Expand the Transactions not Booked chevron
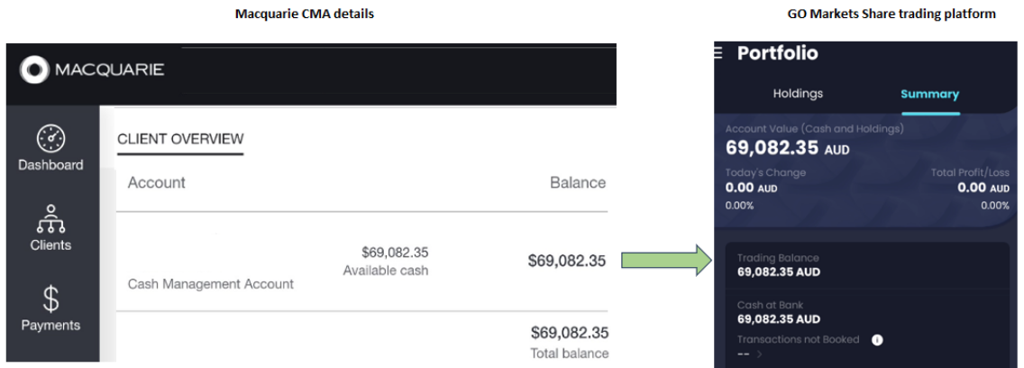 (x=759, y=354)
